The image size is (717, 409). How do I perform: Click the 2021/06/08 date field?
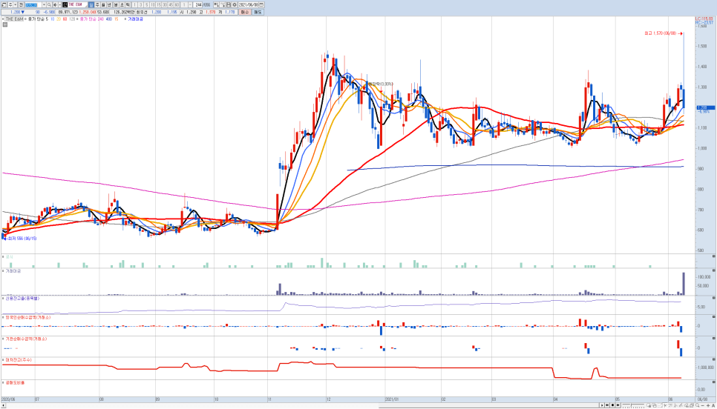point(249,4)
